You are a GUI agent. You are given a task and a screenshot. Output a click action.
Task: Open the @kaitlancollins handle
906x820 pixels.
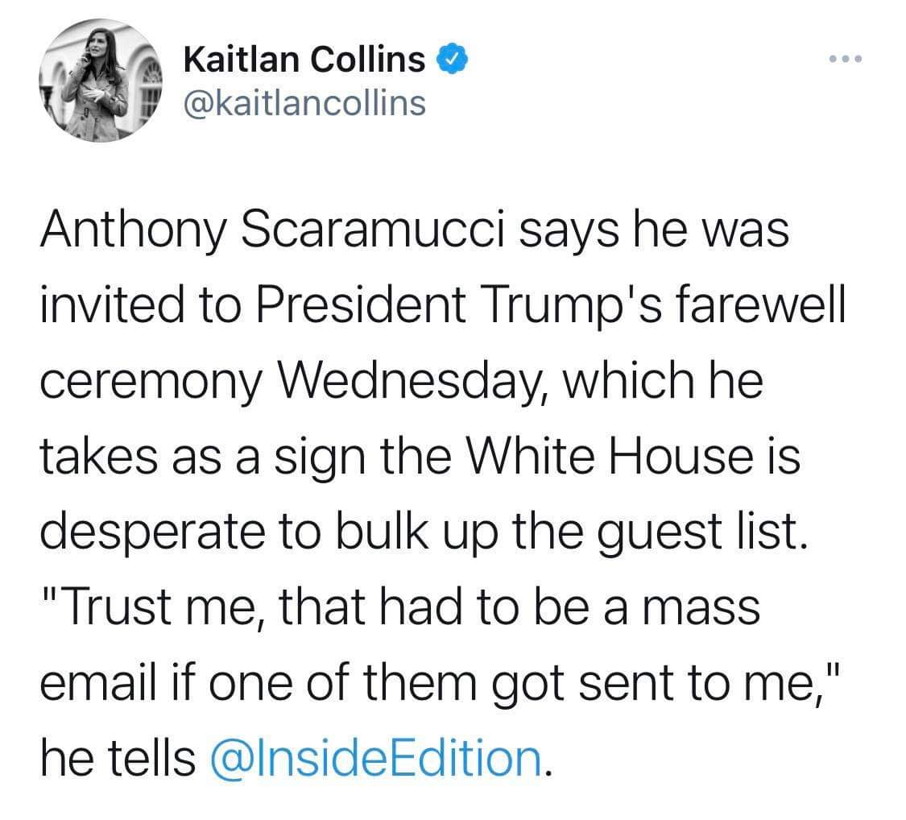click(304, 102)
